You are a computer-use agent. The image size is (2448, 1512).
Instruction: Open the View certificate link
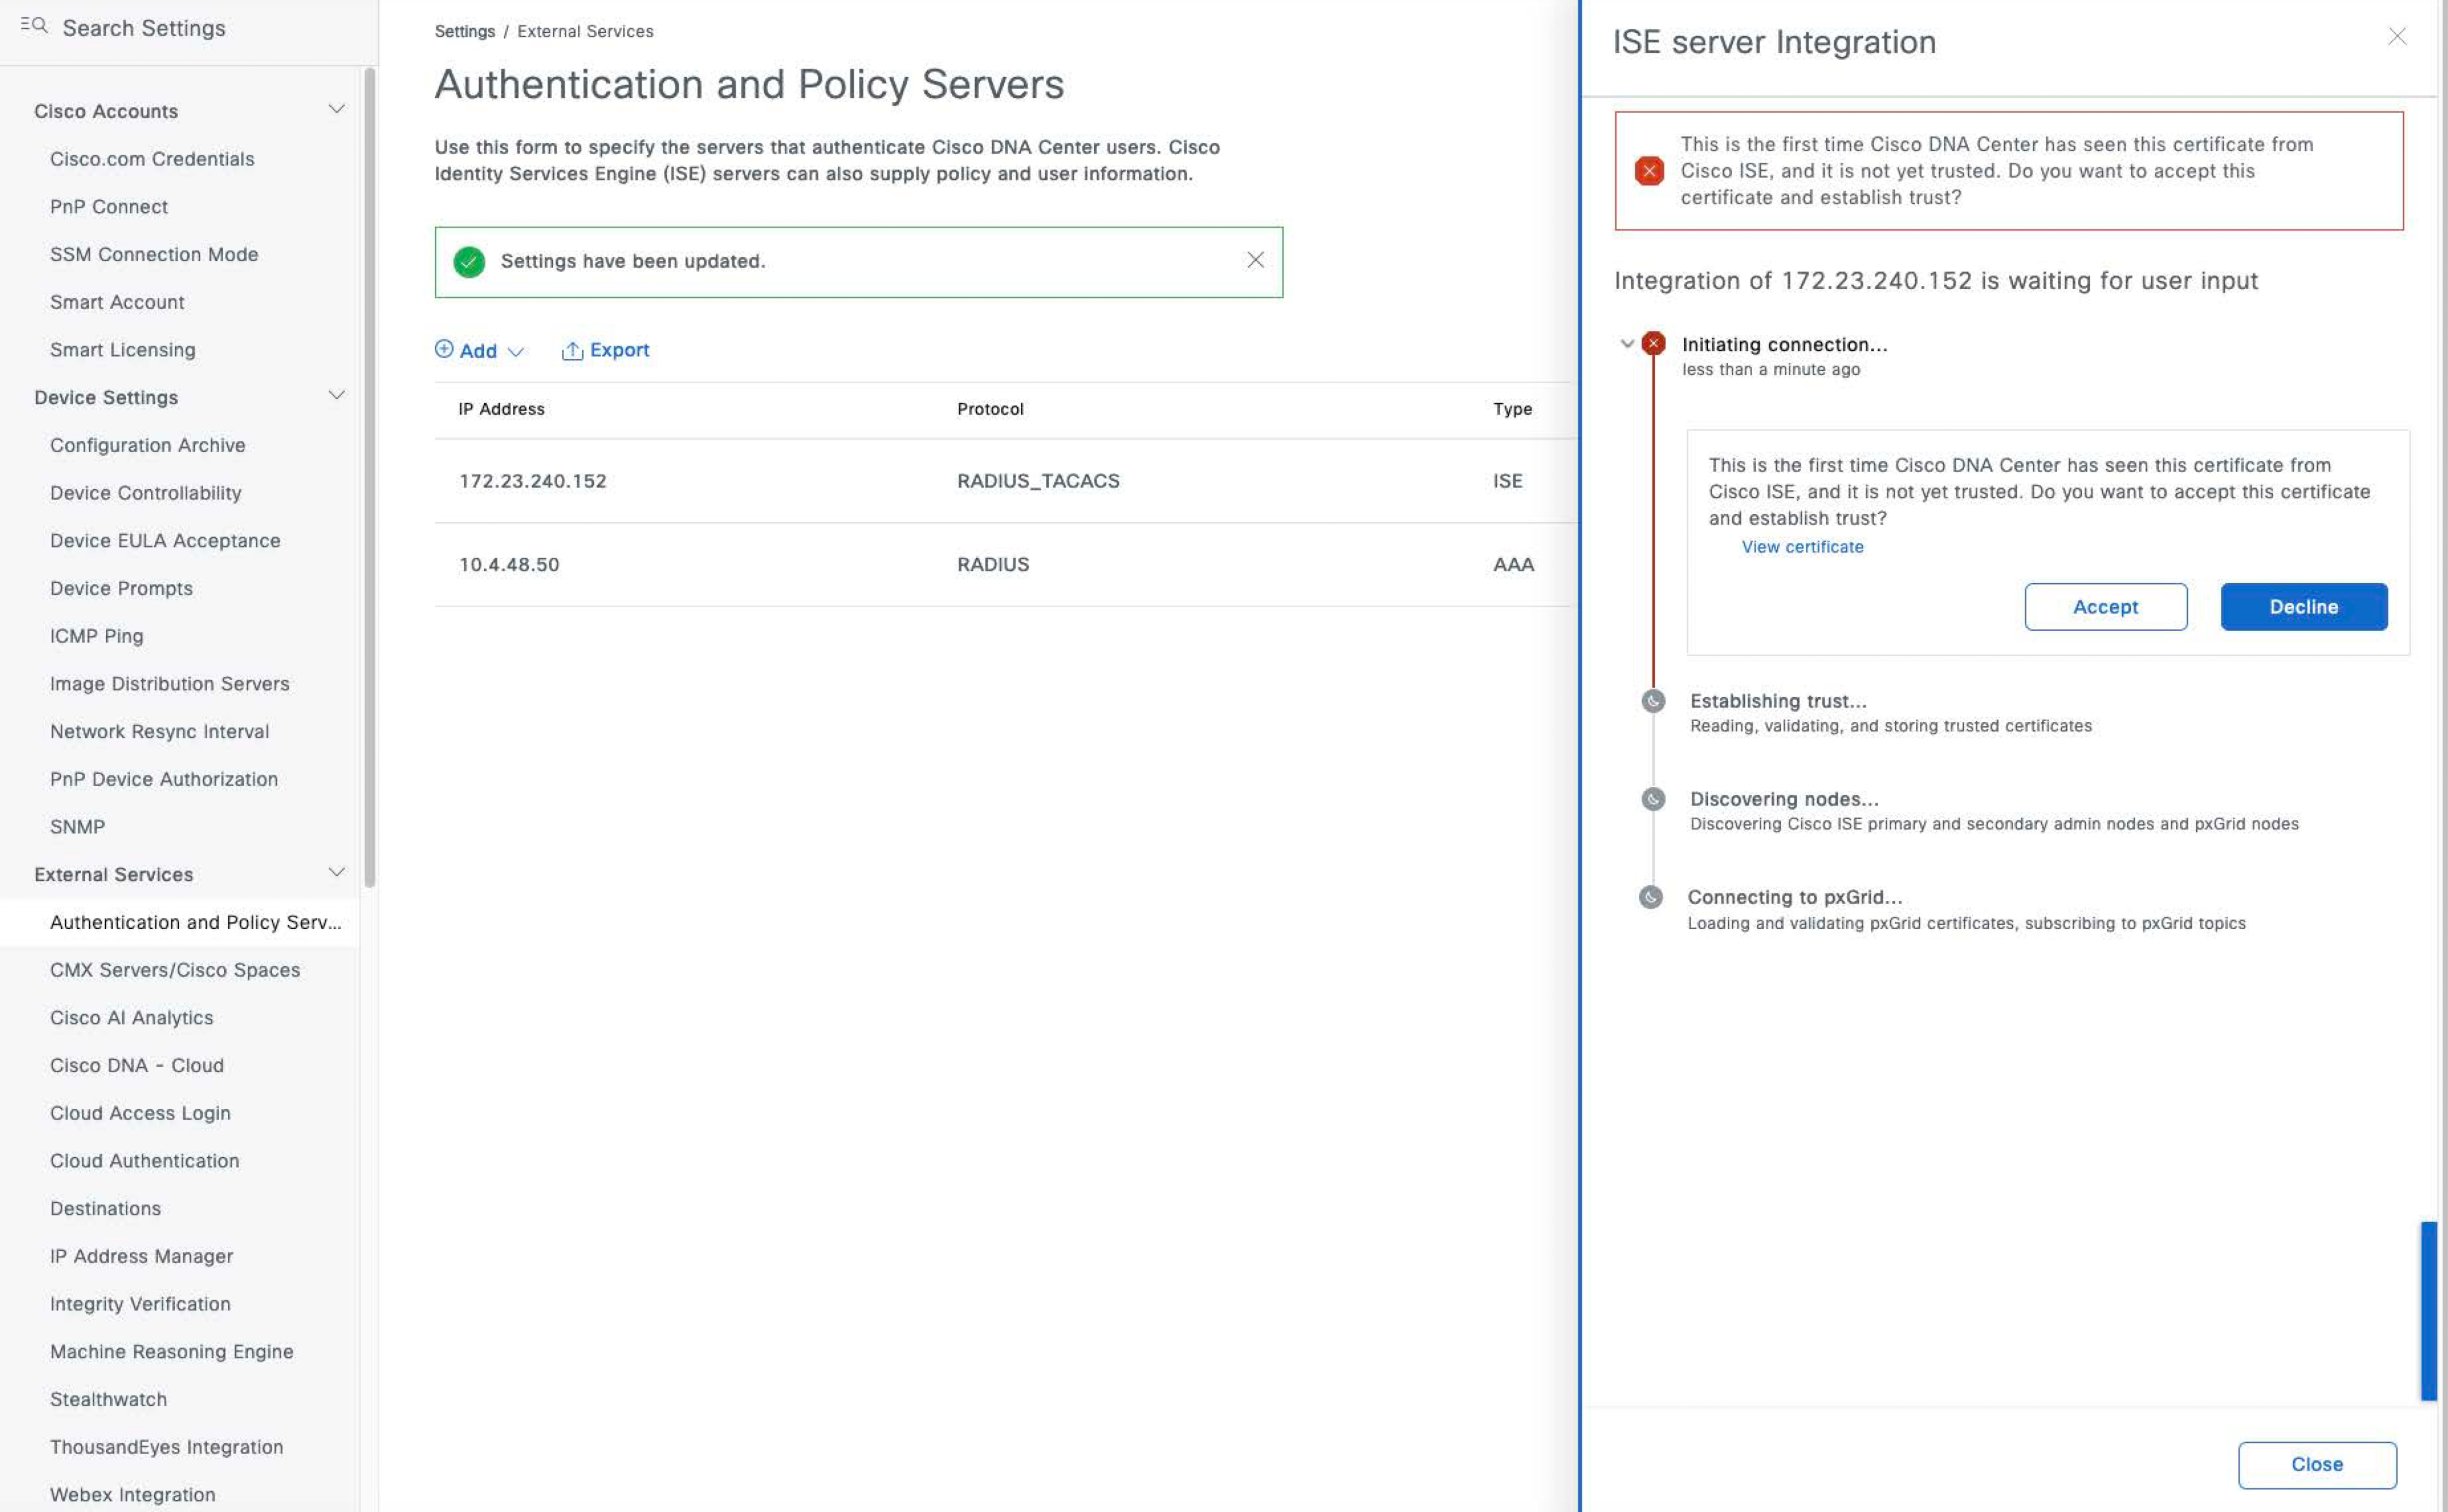click(1802, 547)
